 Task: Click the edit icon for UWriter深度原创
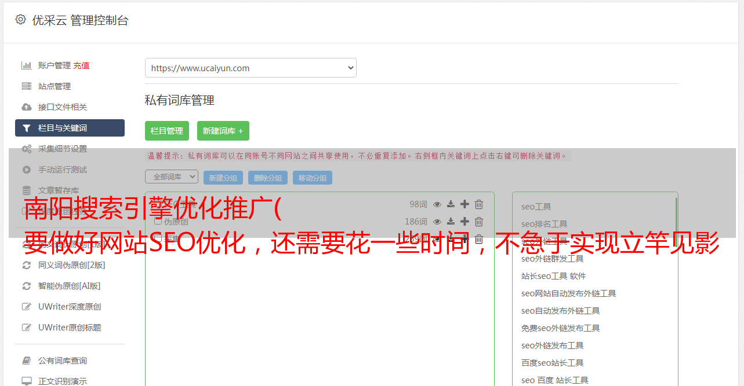click(27, 307)
